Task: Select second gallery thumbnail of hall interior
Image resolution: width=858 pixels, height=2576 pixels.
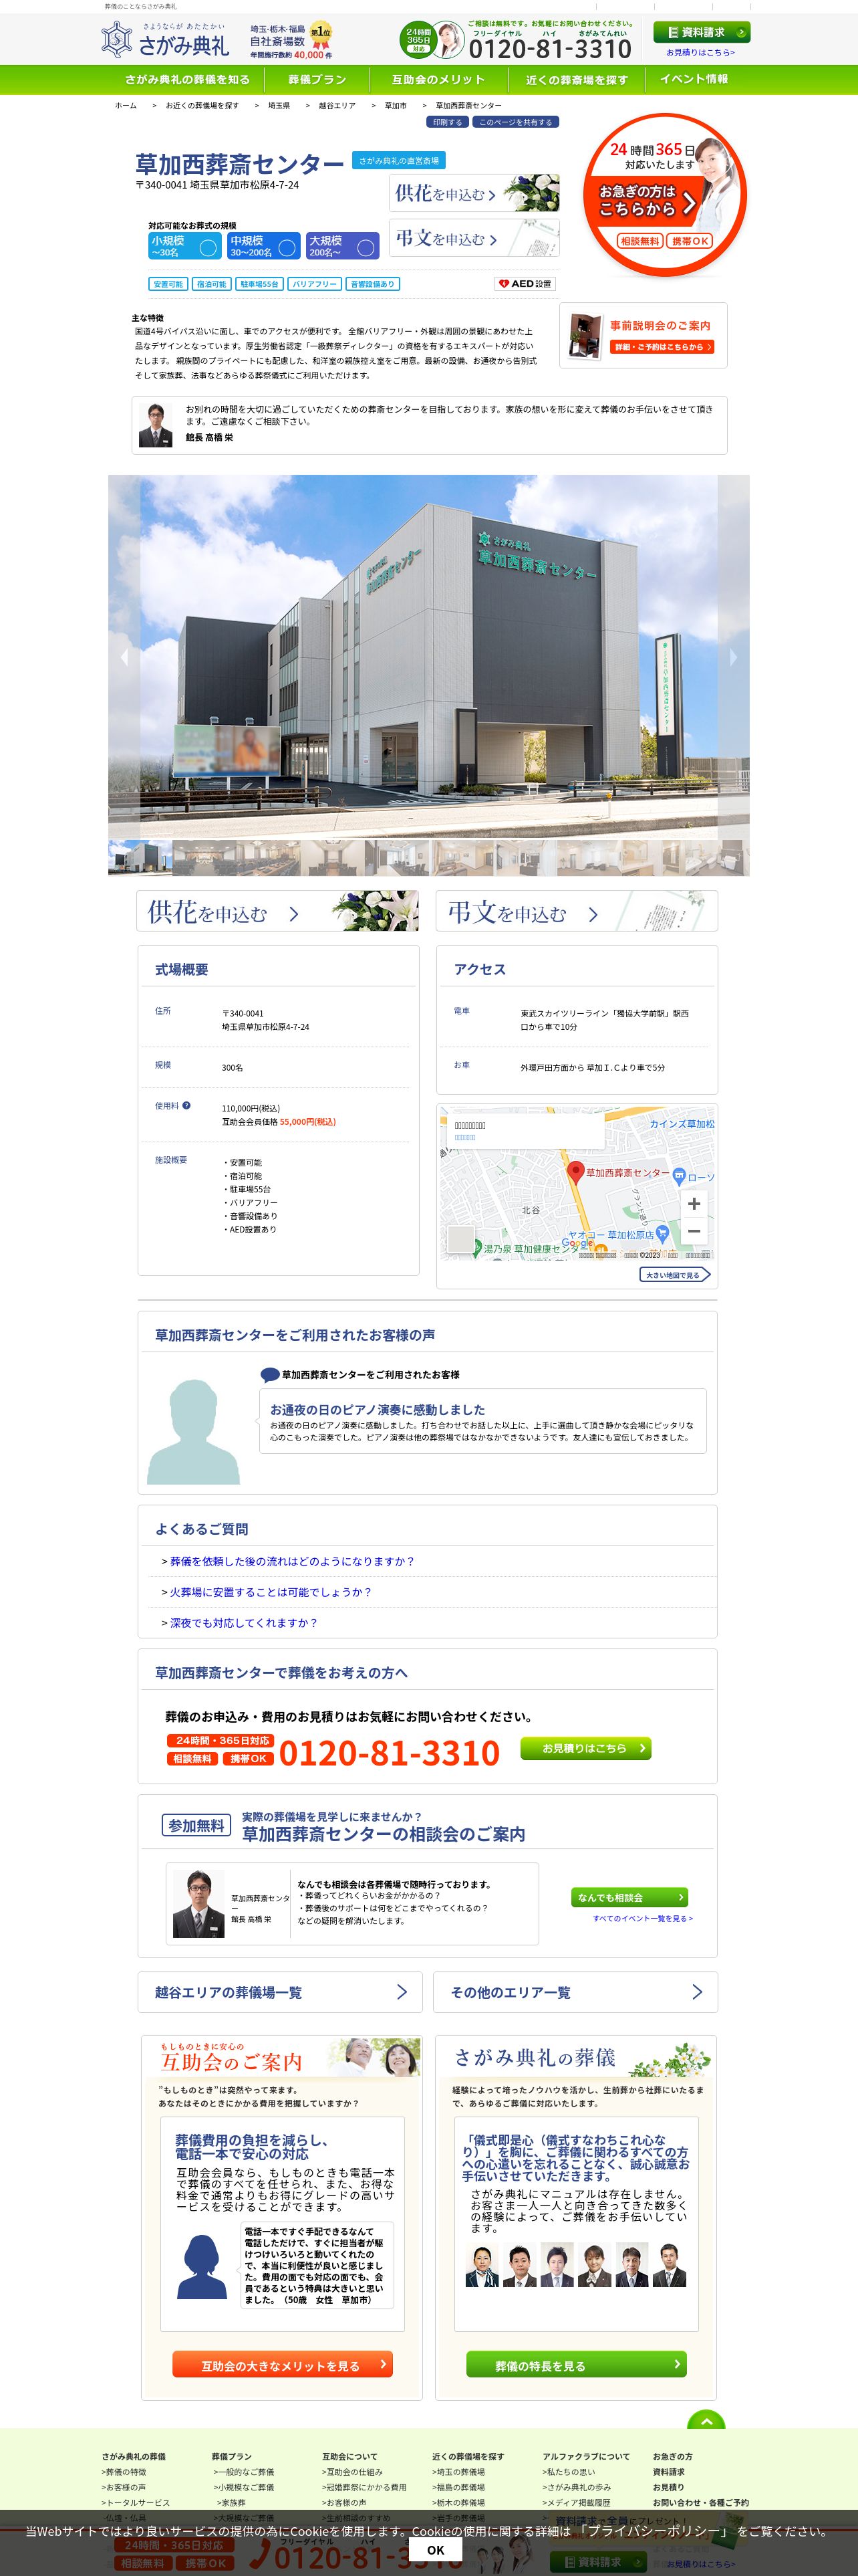Action: click(204, 858)
